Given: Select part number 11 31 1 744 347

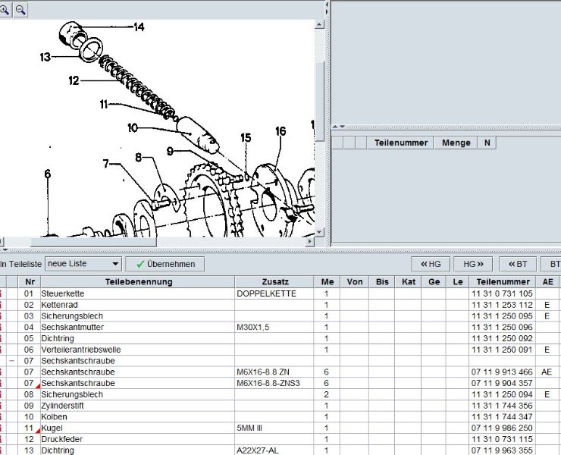Looking at the screenshot, I should point(501,417).
